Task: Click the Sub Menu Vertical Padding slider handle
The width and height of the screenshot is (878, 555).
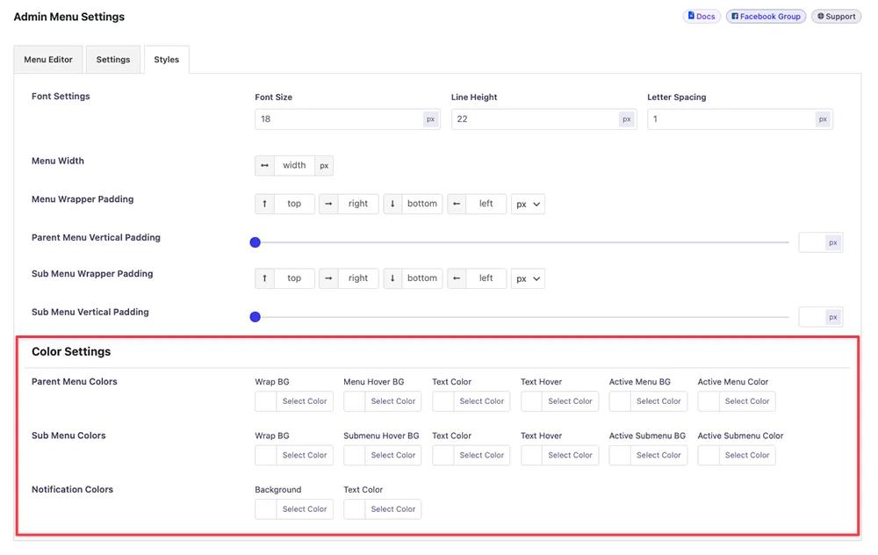Action: coord(255,317)
